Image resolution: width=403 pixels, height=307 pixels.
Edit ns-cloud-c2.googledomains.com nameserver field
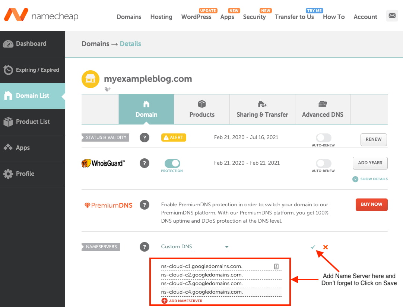pos(221,275)
